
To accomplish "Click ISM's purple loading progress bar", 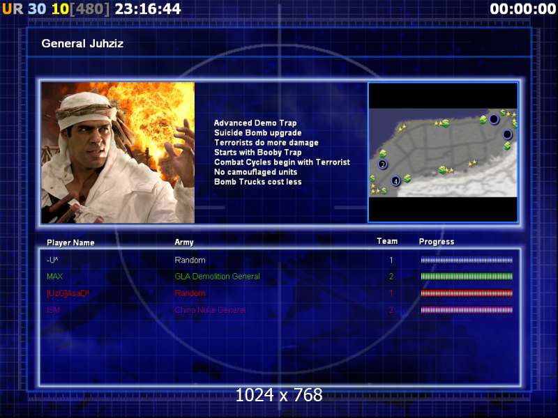I will tap(467, 310).
